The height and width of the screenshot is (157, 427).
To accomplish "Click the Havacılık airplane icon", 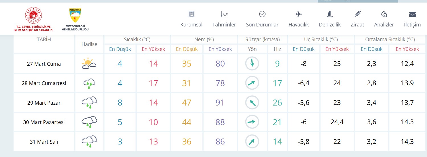I will (299, 14).
